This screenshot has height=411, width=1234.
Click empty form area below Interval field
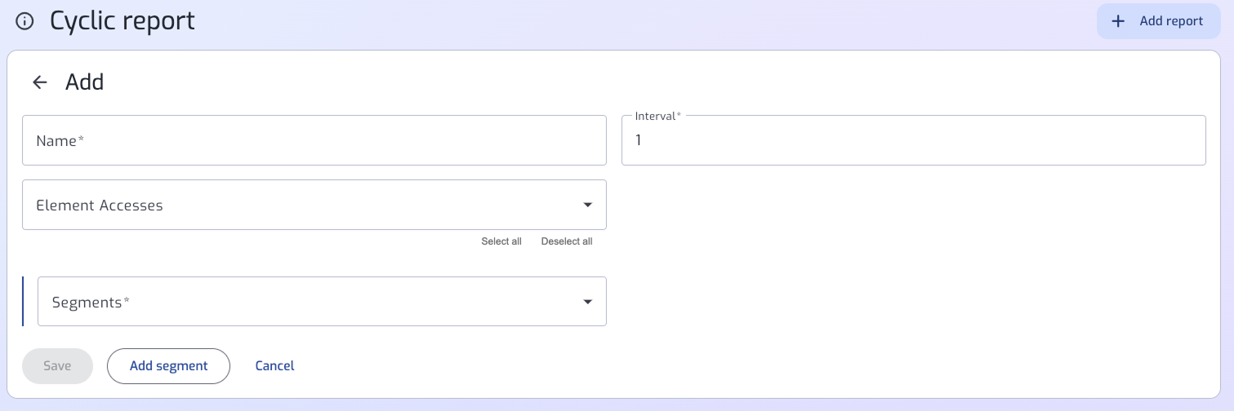[914, 245]
